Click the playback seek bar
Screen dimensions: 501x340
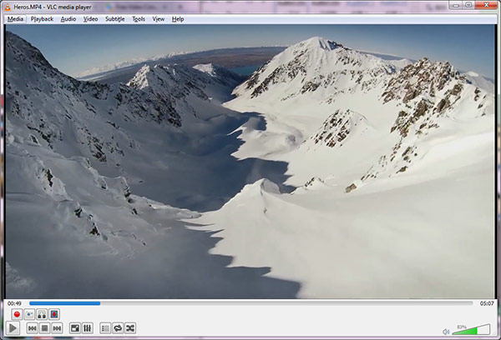(x=250, y=303)
